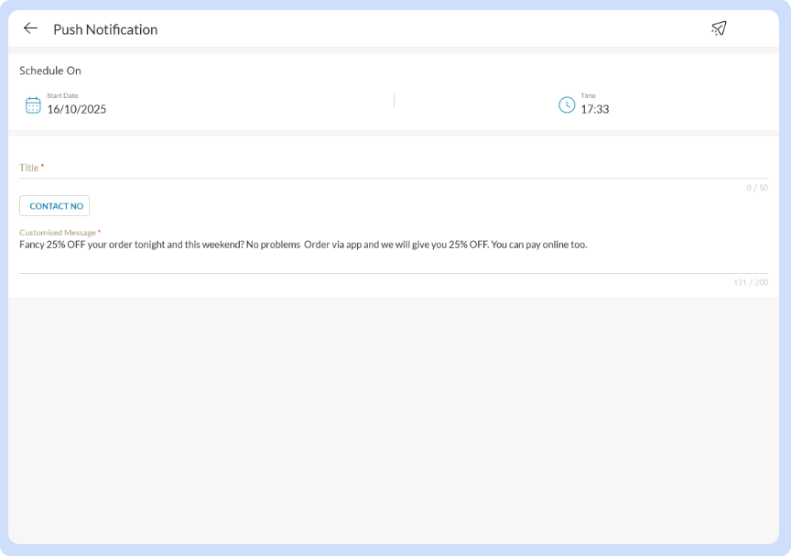Click the Title character counter 0 / 50
This screenshot has width=791, height=556.
click(756, 188)
